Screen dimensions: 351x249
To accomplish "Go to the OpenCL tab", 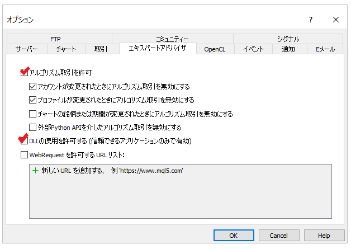I will pyautogui.click(x=215, y=49).
